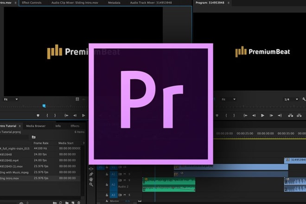Mark In point in the Source monitor
The height and width of the screenshot is (204, 306).
[47, 115]
